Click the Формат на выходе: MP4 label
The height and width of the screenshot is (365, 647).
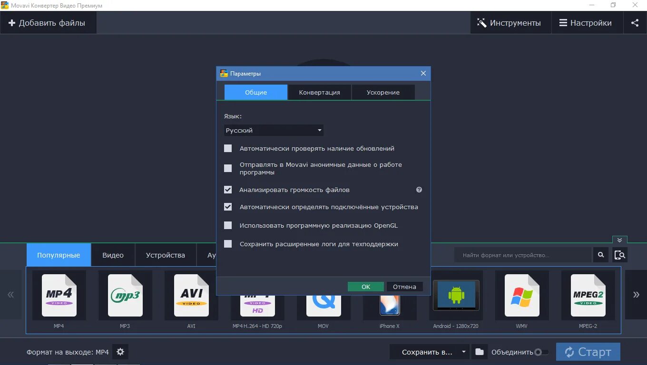pyautogui.click(x=68, y=352)
